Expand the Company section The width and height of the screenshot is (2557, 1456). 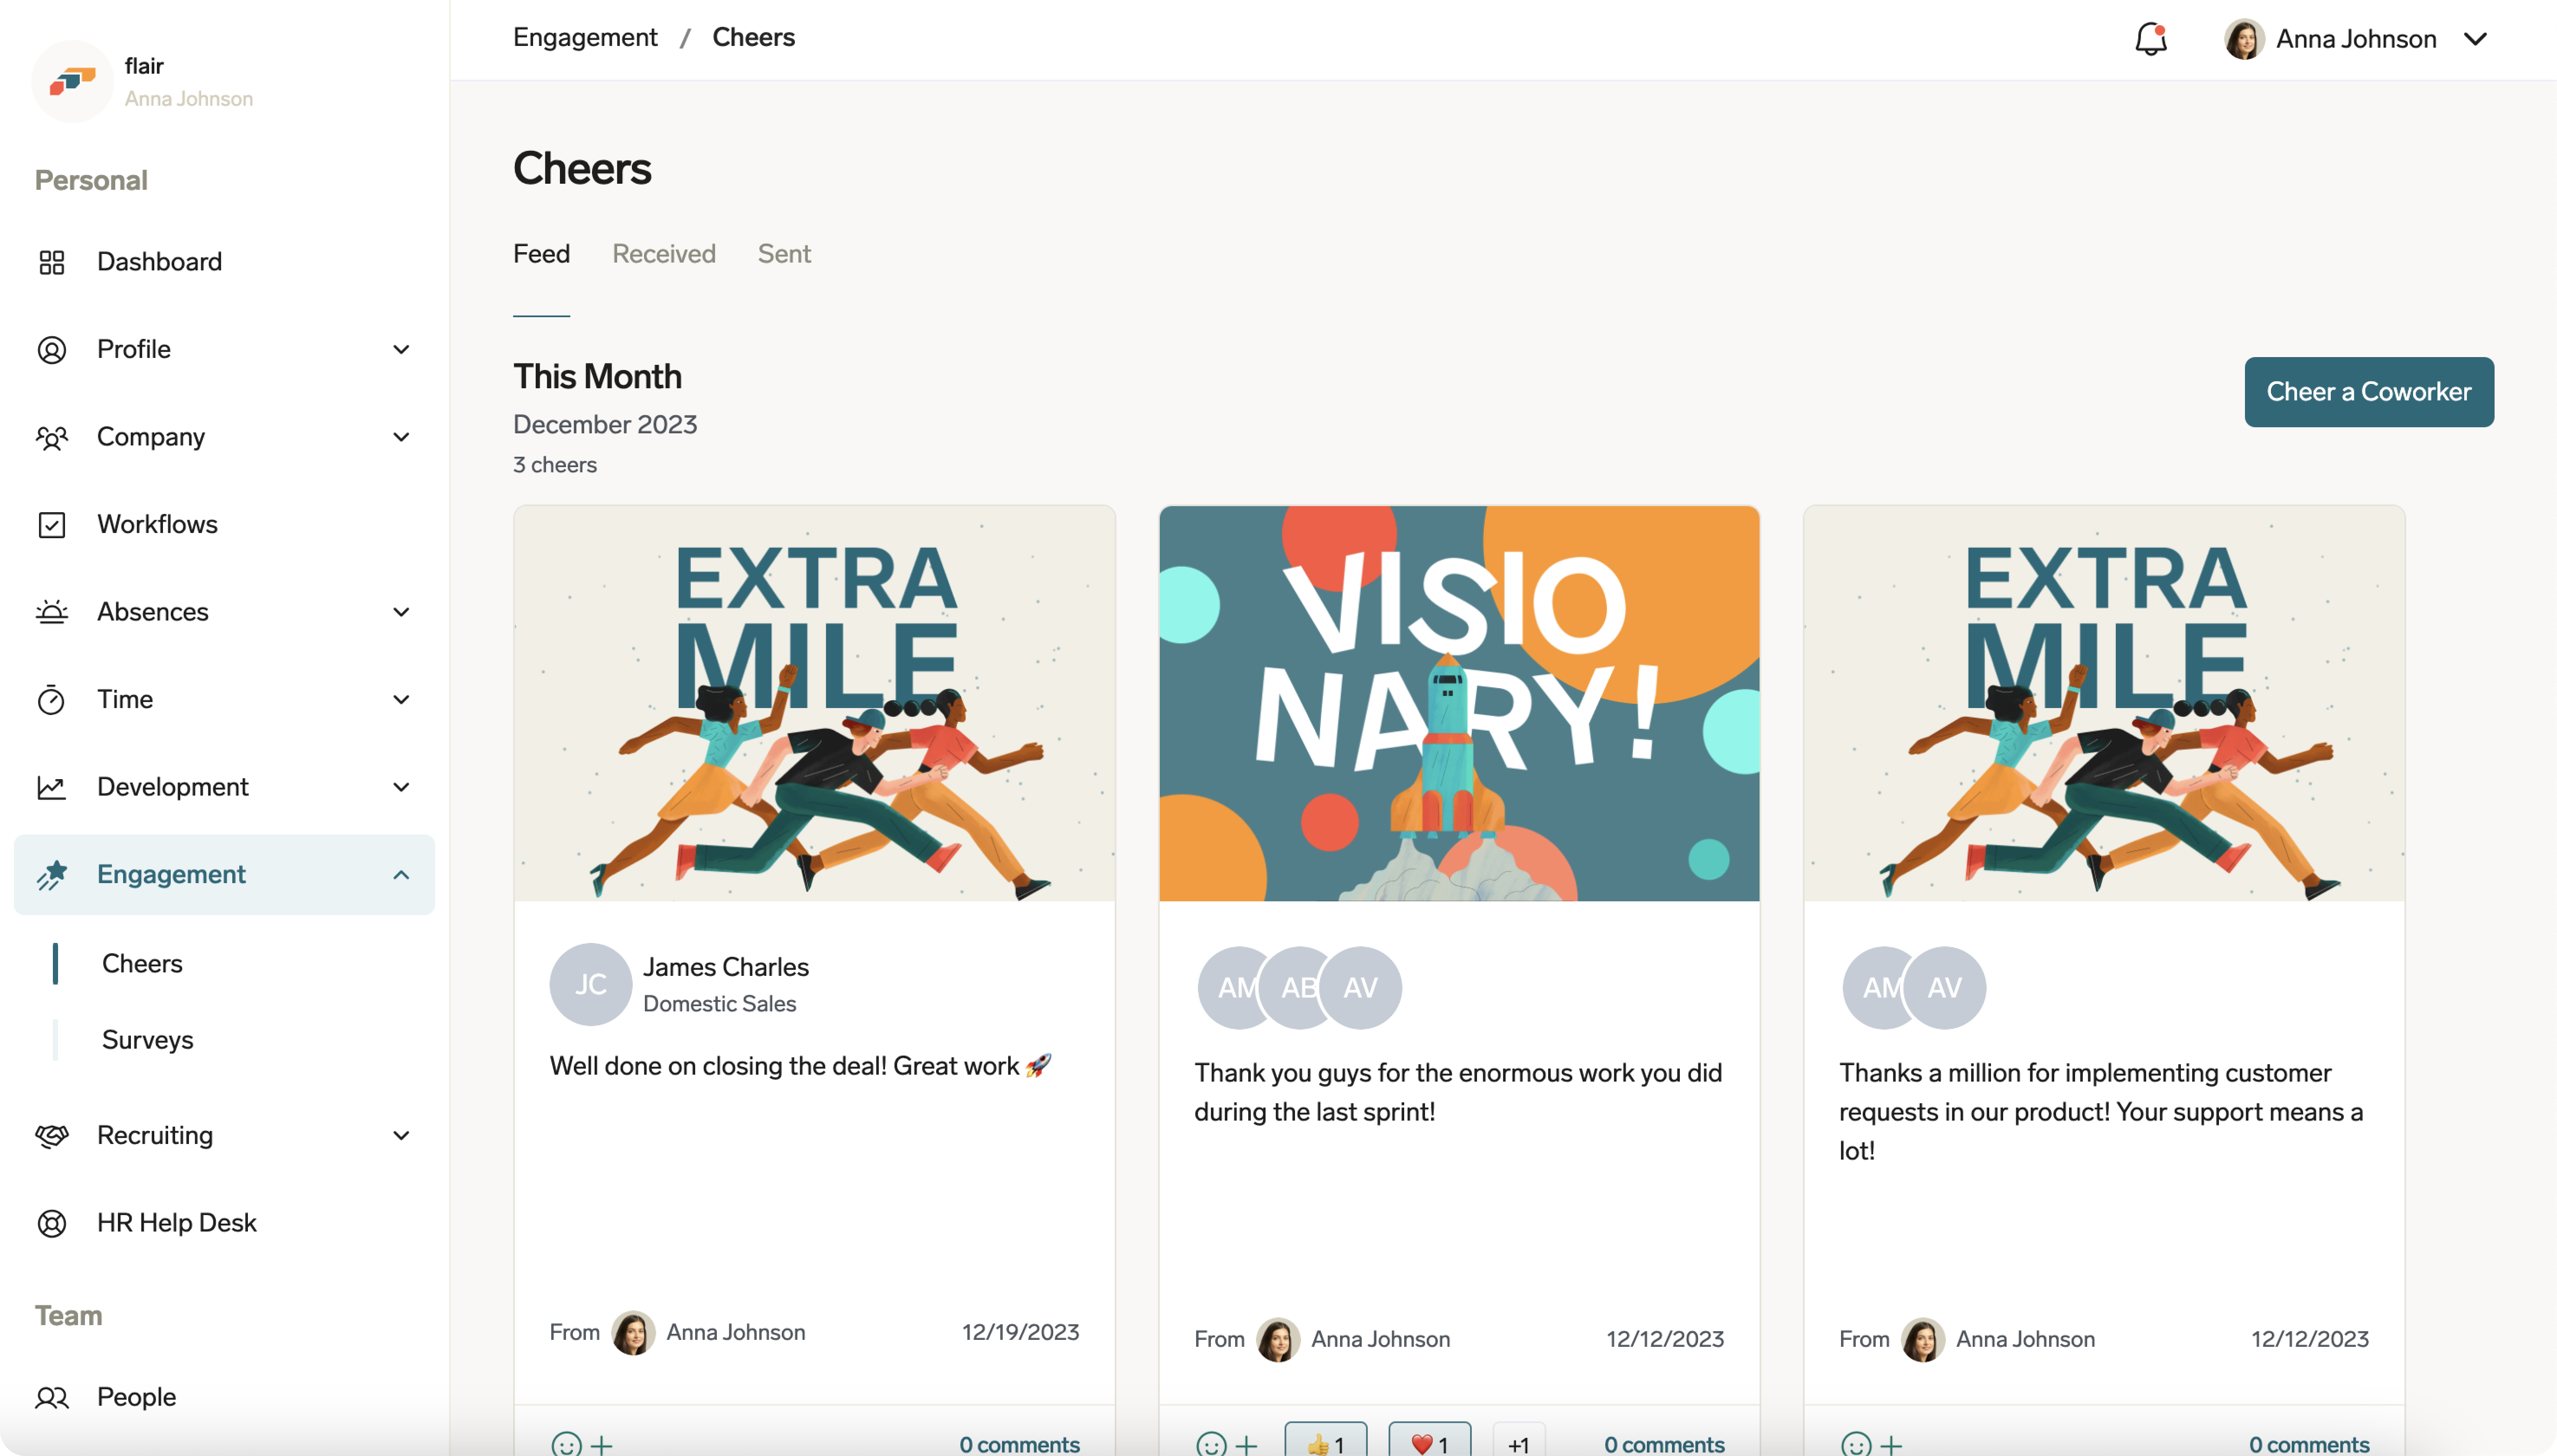pyautogui.click(x=401, y=437)
